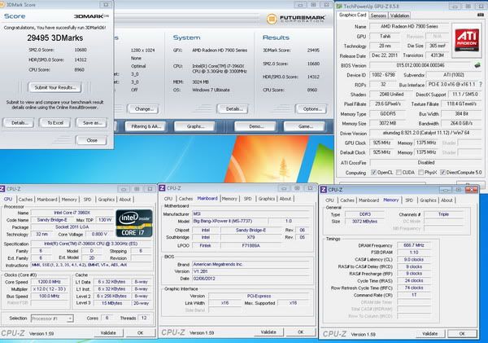Open About tab in left CPU-Z window

point(125,200)
